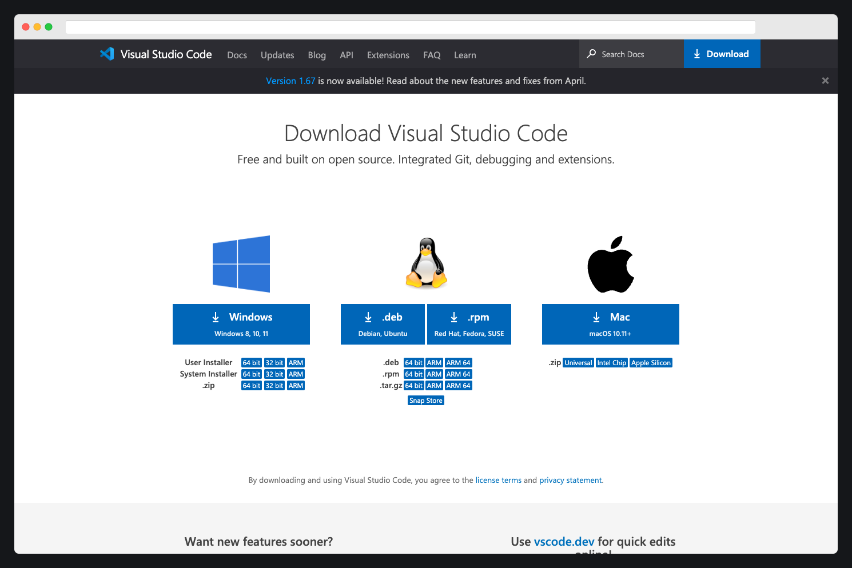This screenshot has height=568, width=852.
Task: Open the license terms link
Action: tap(498, 480)
